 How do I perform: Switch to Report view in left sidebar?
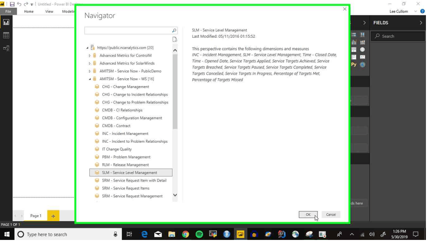6,23
